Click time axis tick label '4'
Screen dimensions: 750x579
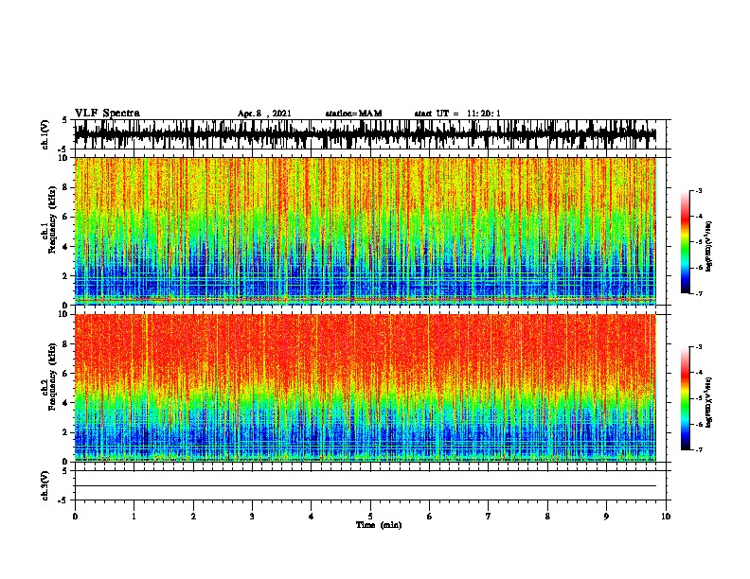pos(312,517)
